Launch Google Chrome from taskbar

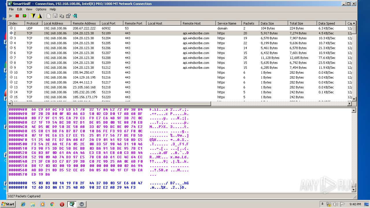(52, 204)
